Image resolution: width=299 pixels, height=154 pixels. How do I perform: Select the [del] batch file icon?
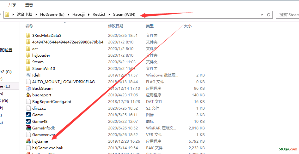(x=28, y=75)
